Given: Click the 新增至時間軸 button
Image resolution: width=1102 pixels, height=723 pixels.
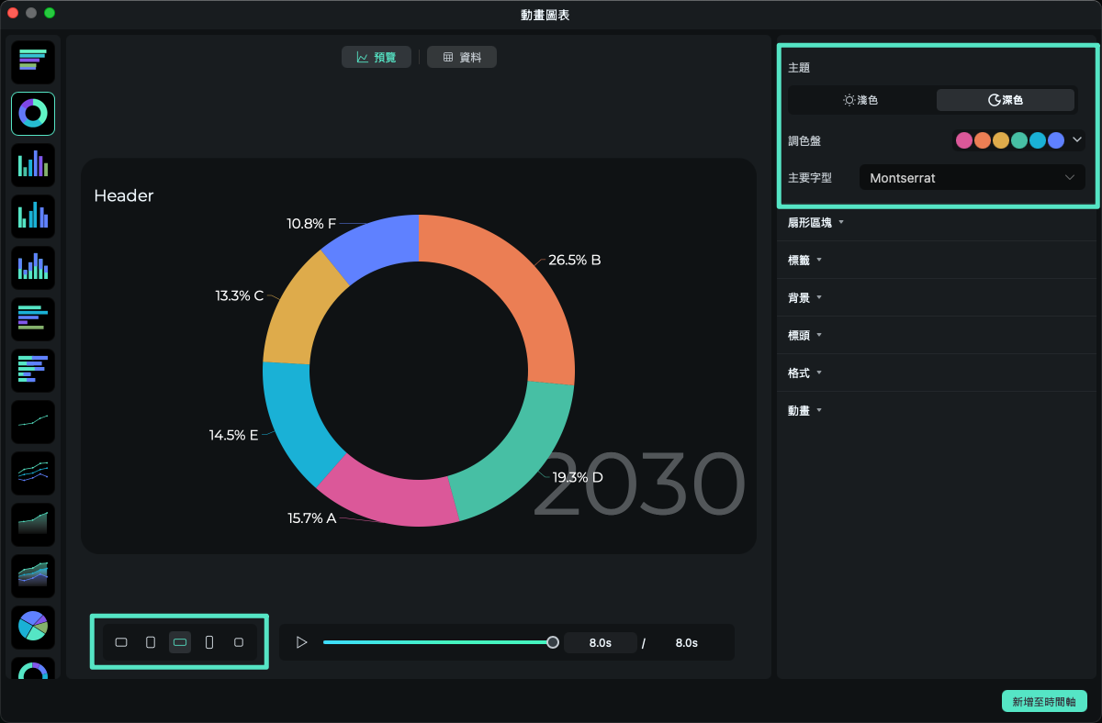Looking at the screenshot, I should click(x=1044, y=701).
